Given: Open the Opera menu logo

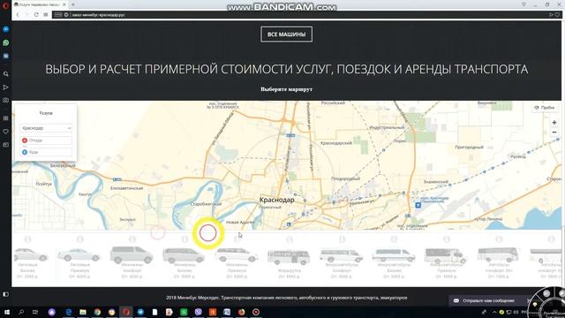Looking at the screenshot, I should [5, 5].
